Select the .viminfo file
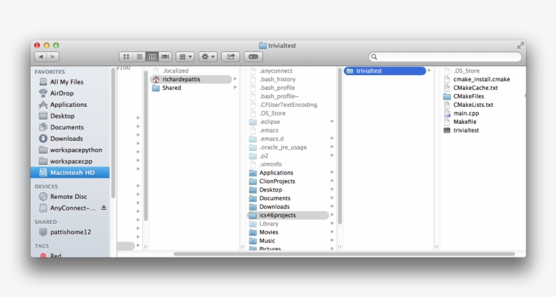 270,164
